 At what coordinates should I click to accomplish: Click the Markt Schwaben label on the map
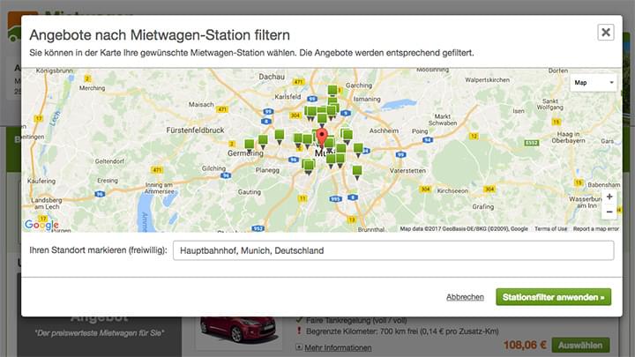pos(443,119)
